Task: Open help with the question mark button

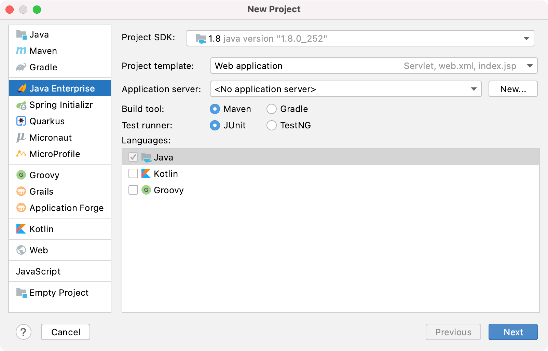Action: (x=24, y=332)
